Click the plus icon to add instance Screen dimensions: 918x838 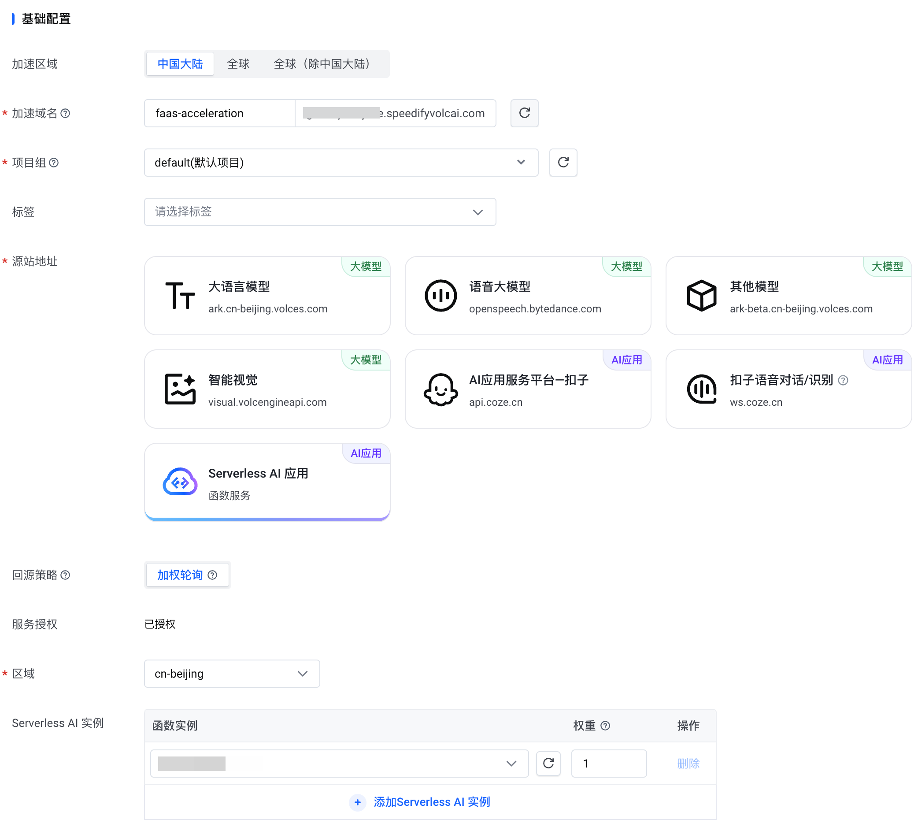(358, 802)
